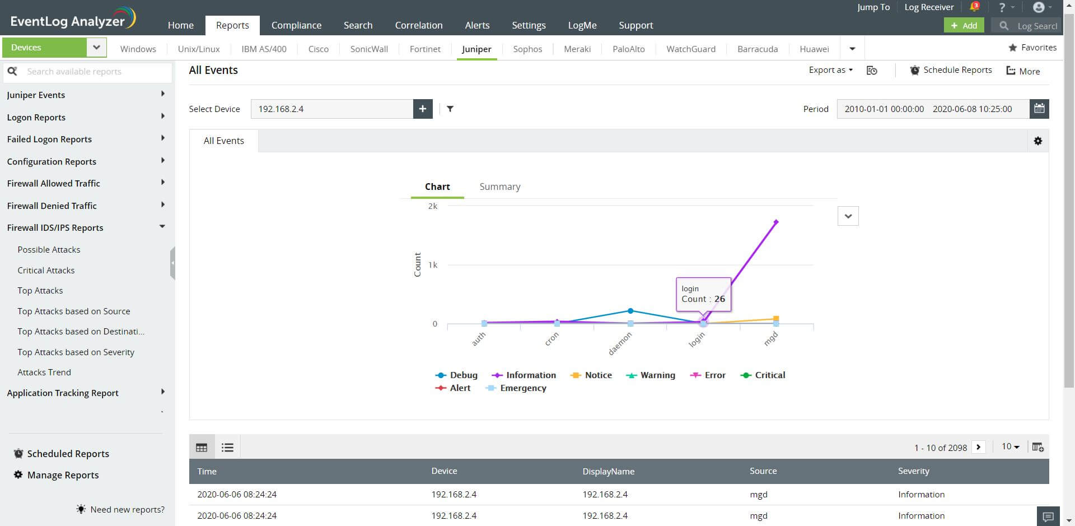Select the All Events chart tab
The image size is (1075, 526).
tap(224, 141)
